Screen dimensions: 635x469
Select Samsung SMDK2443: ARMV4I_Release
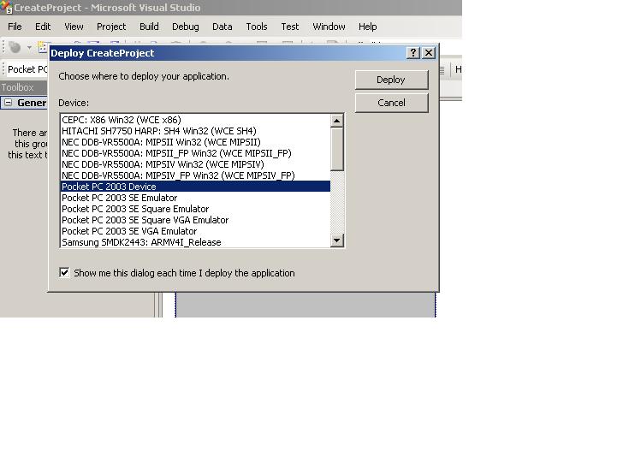(195, 242)
